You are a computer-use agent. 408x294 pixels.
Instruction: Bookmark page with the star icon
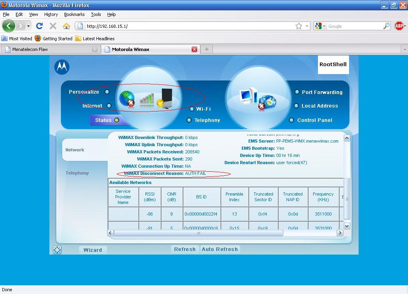[299, 26]
